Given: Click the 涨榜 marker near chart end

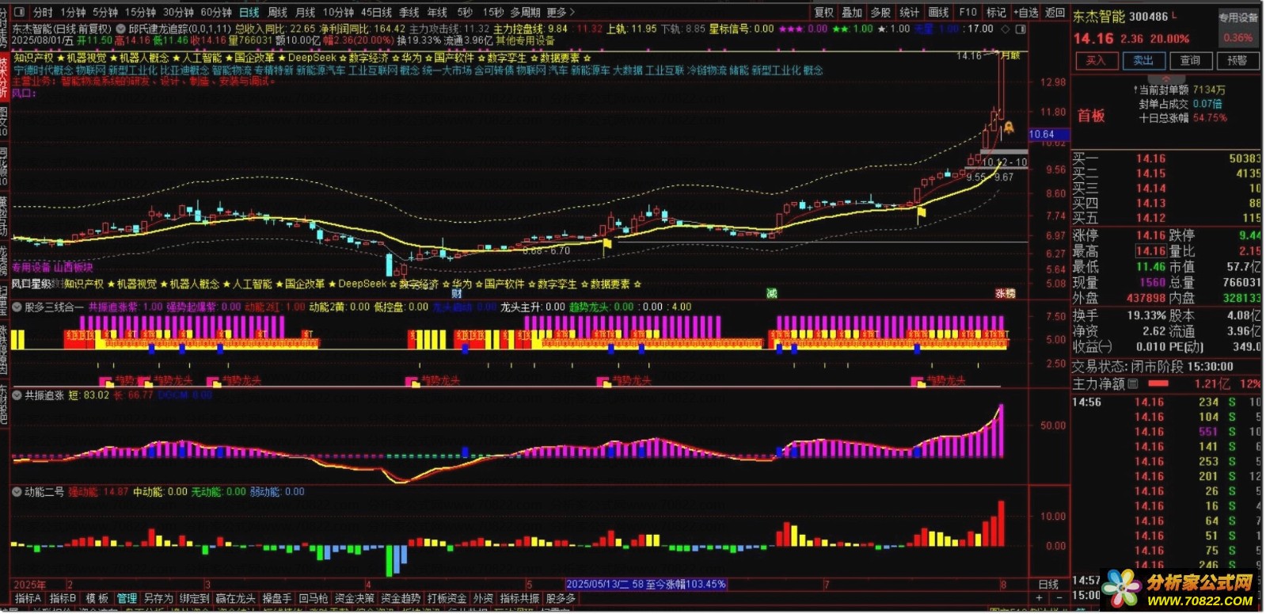Looking at the screenshot, I should (x=1006, y=293).
